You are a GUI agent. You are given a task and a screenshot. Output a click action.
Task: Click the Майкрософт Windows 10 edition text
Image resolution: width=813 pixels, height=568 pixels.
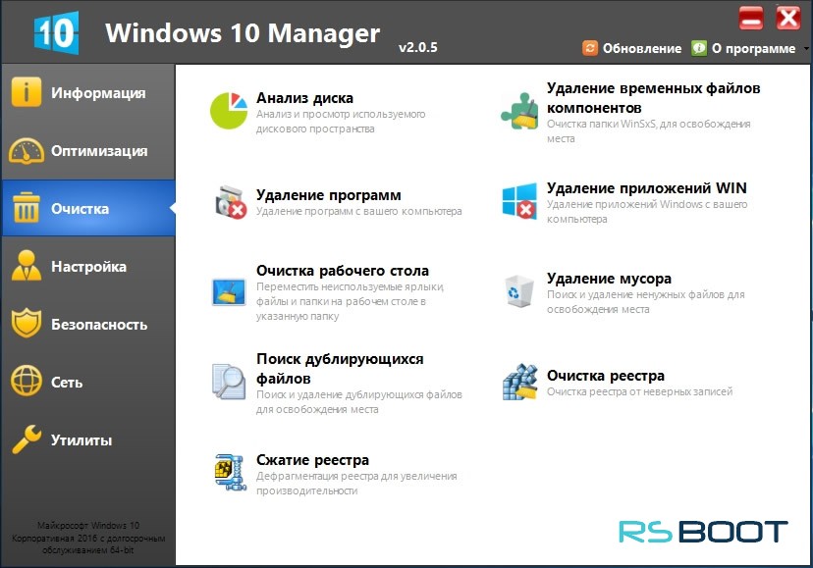(88, 538)
